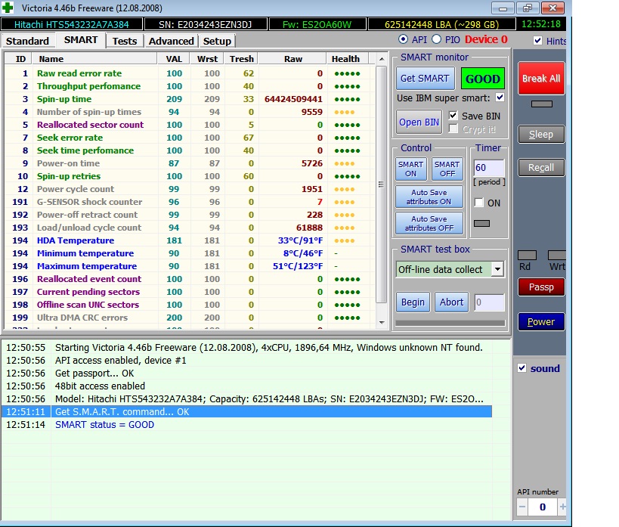
Task: Decrease API number with minus button
Action: click(523, 507)
